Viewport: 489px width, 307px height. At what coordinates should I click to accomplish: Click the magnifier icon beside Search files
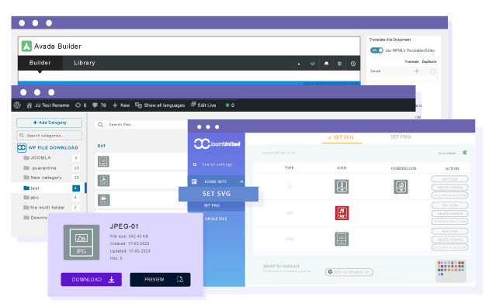100,125
